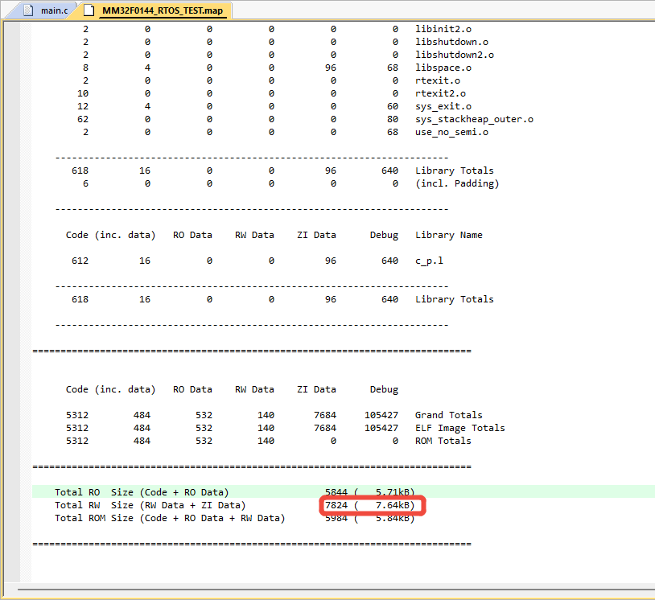Image resolution: width=655 pixels, height=600 pixels.
Task: Click the libinit2.o entry
Action: click(x=443, y=29)
